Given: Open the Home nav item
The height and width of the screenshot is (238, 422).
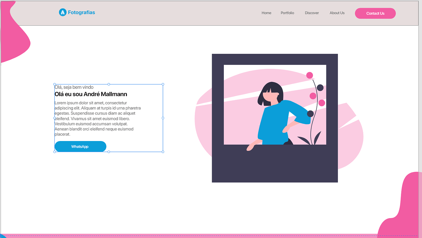Looking at the screenshot, I should coord(266,13).
